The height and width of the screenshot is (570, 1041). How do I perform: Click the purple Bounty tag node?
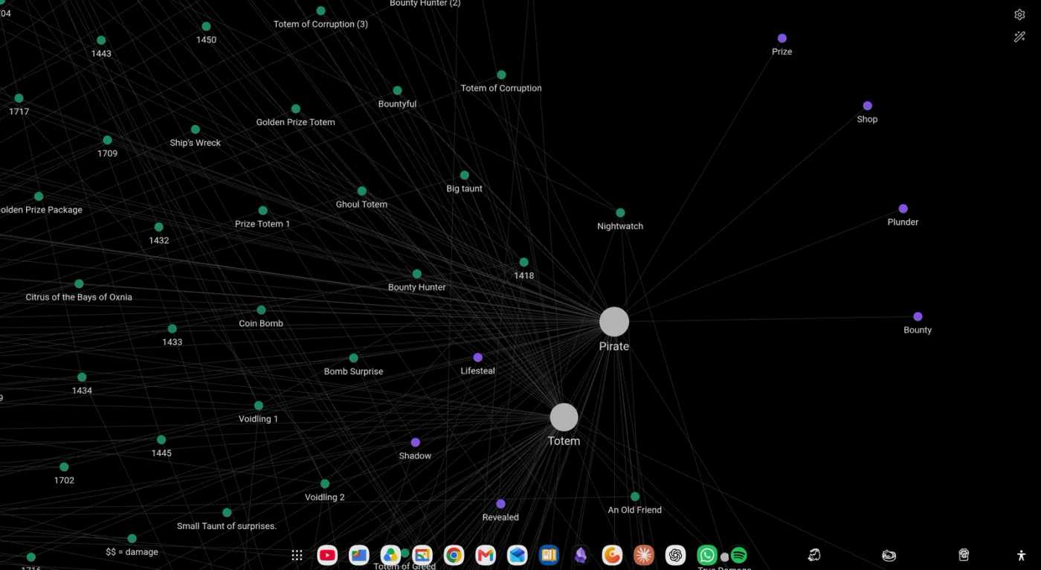(918, 316)
